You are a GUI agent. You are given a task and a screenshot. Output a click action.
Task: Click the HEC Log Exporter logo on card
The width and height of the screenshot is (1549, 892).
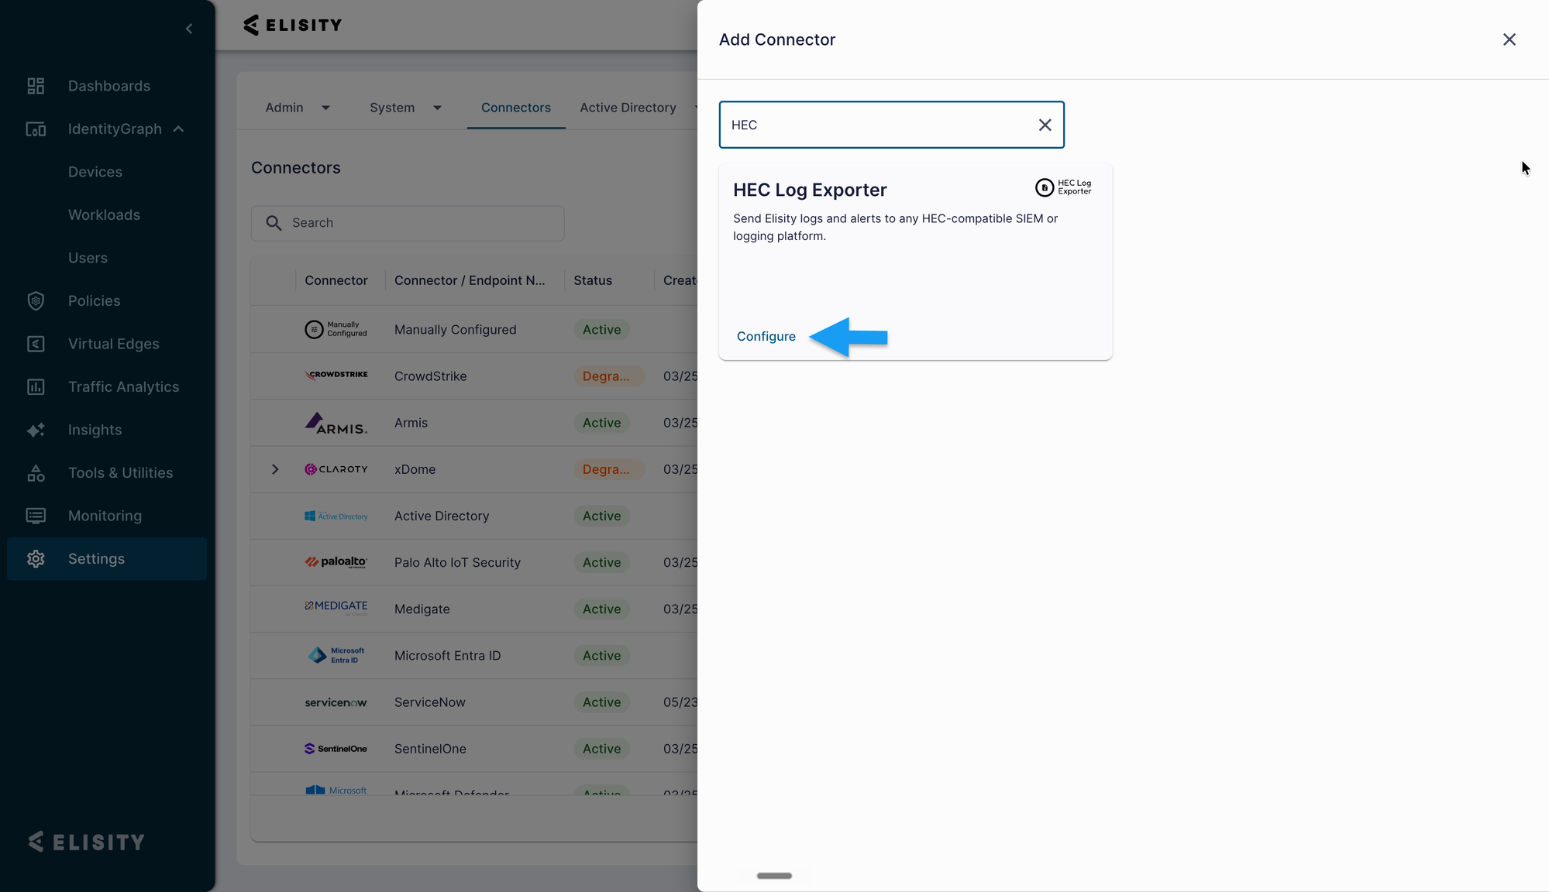coord(1063,187)
